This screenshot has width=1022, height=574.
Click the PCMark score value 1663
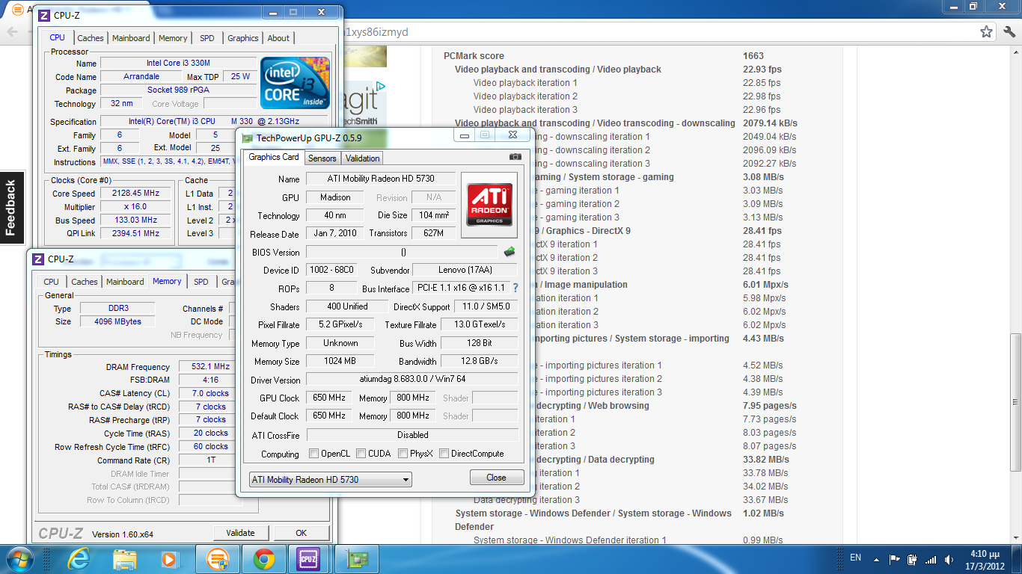point(753,56)
